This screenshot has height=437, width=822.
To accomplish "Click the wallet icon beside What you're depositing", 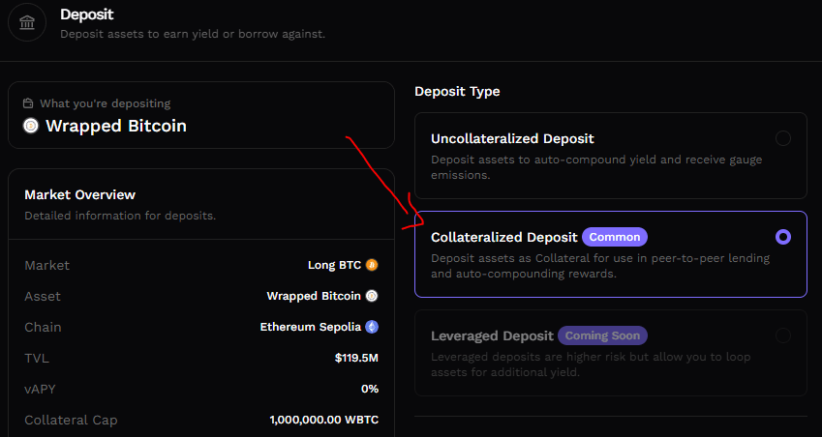I will pyautogui.click(x=28, y=103).
